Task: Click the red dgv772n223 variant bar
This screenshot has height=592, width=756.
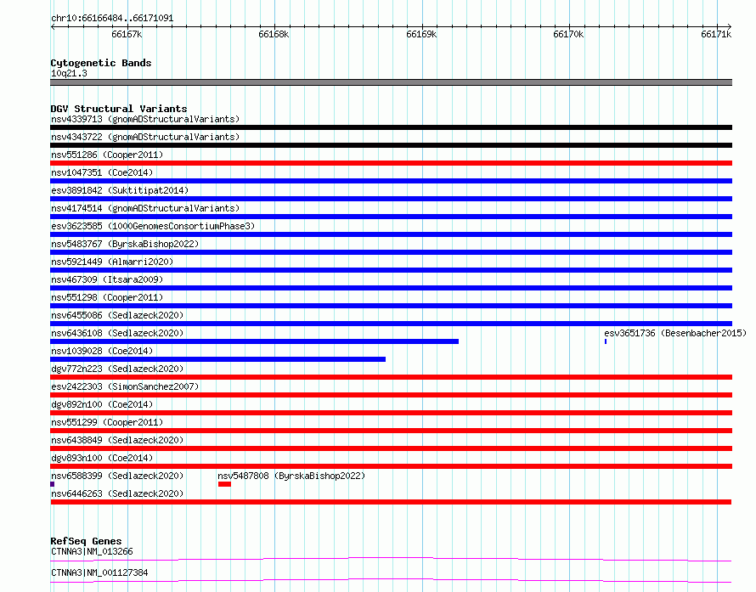Action: [x=391, y=377]
